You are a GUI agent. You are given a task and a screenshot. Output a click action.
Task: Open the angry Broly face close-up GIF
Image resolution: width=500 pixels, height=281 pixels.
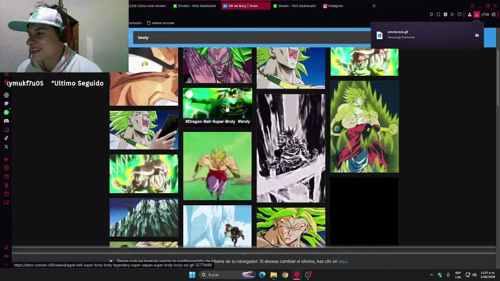tap(291, 227)
